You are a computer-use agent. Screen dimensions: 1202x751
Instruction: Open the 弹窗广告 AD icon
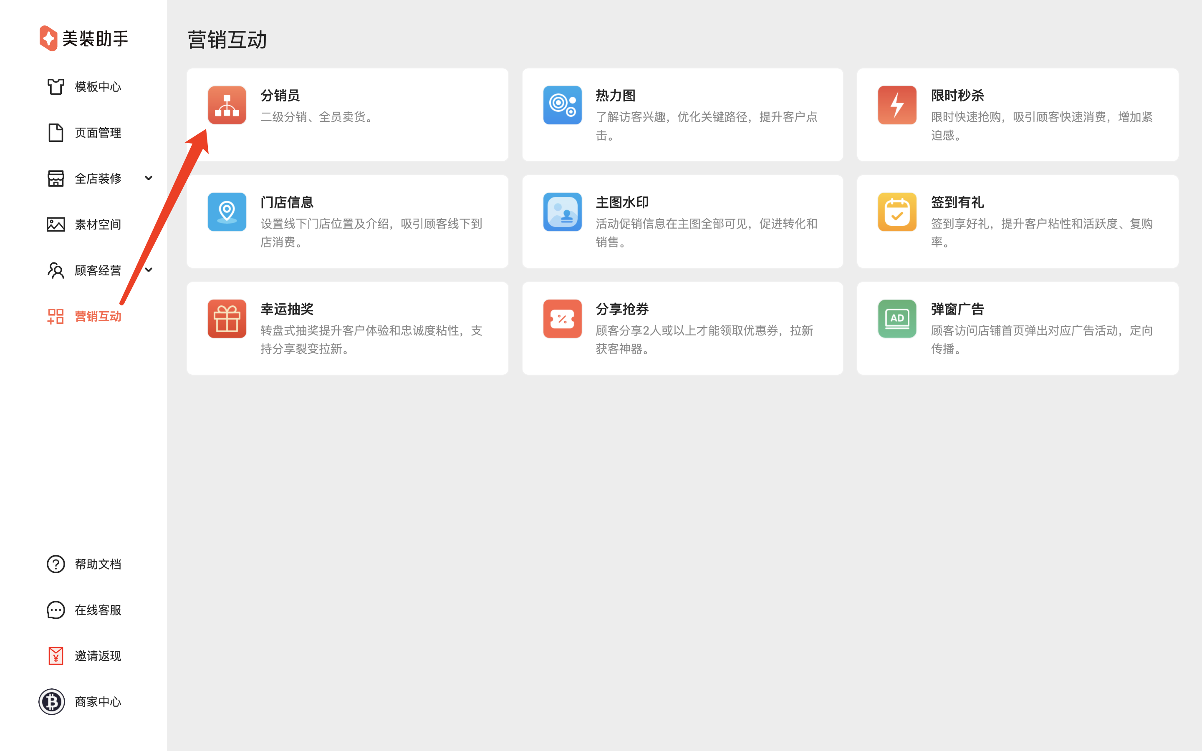pyautogui.click(x=897, y=318)
